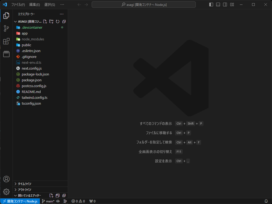Viewport: 272px width, 204px height.
Task: Click the New Folder icon in ASAGI header
Action: (x=51, y=22)
